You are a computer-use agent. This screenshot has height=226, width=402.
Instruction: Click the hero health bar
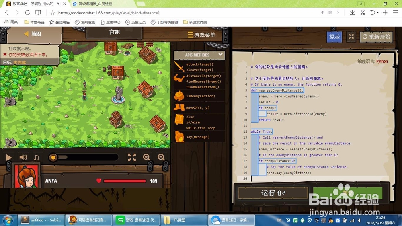(125, 181)
